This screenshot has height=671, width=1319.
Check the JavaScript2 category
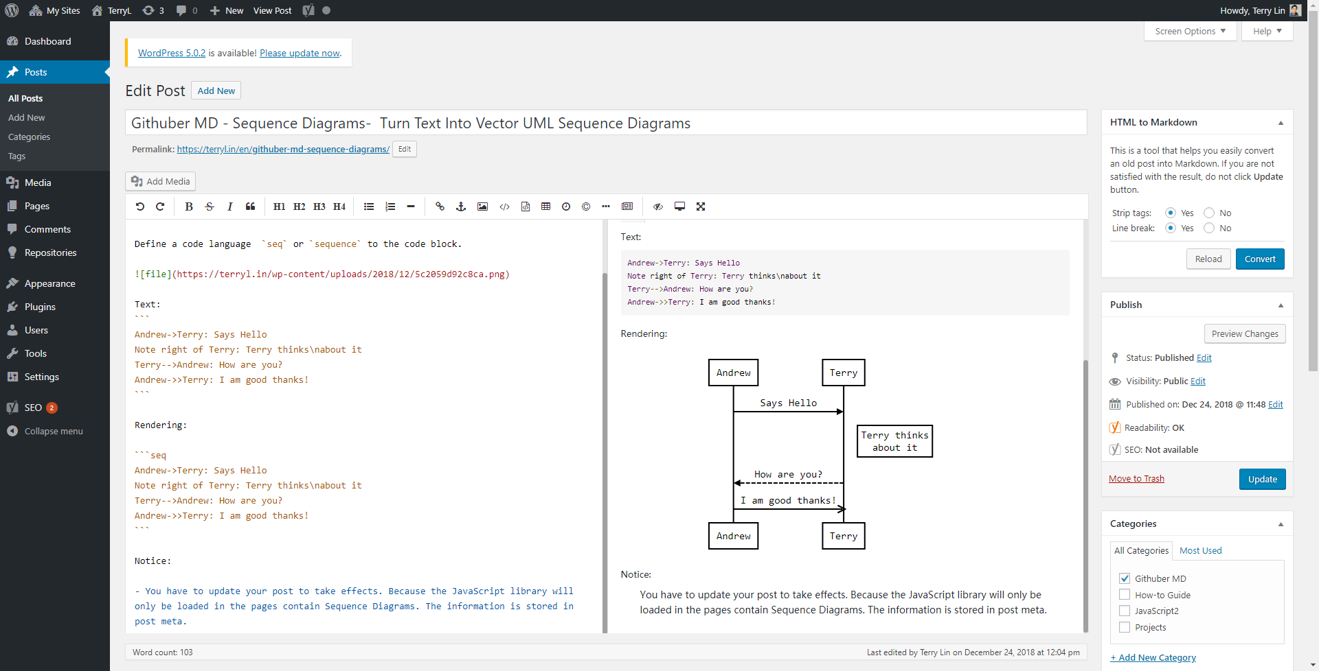coord(1125,611)
